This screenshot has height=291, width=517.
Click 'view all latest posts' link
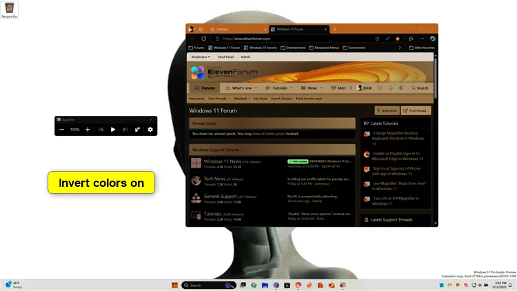268,134
